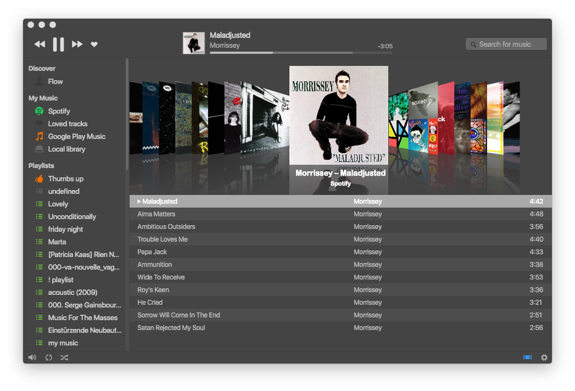Viewport: 575px width, 391px height.
Task: Open settings with the gear icon
Action: [544, 358]
